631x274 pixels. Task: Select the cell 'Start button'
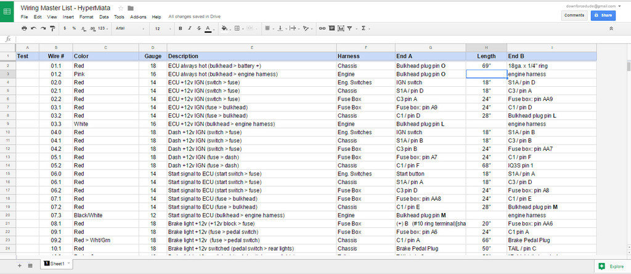tap(430, 174)
